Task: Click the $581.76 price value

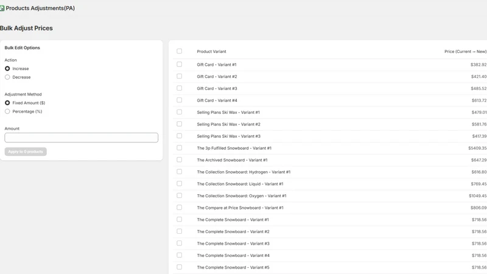Action: pyautogui.click(x=479, y=124)
